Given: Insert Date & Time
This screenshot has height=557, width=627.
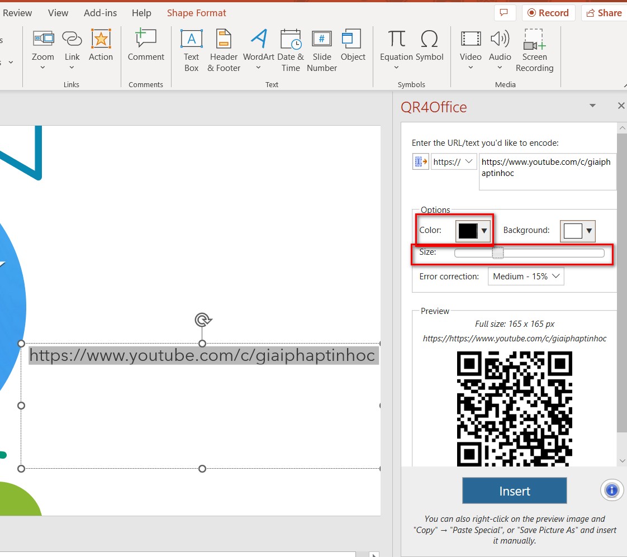Looking at the screenshot, I should pos(291,51).
